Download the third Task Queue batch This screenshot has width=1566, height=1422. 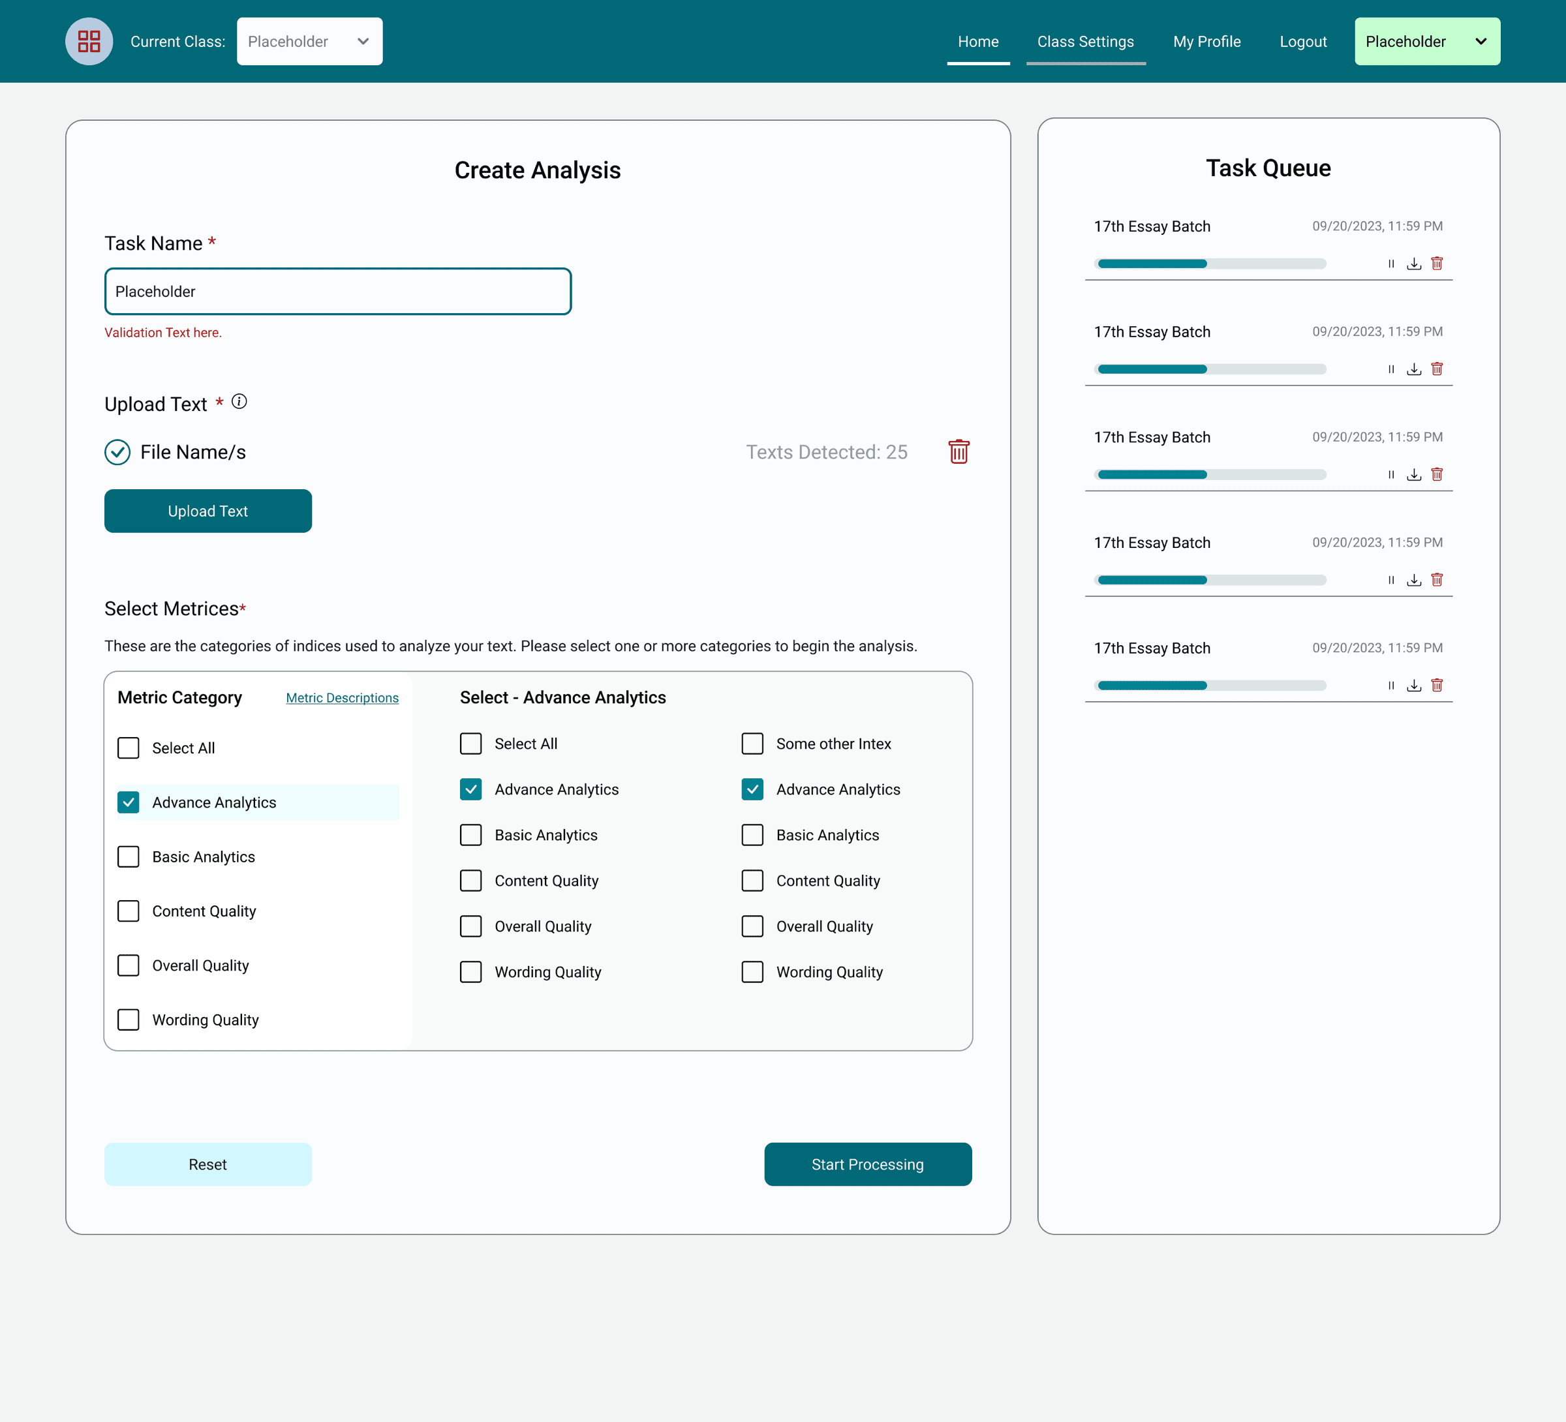point(1414,474)
